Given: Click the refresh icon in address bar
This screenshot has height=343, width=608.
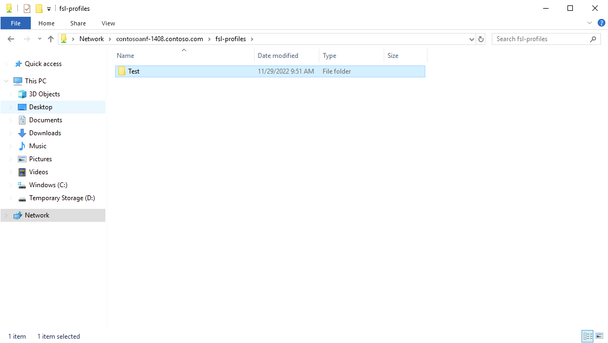Looking at the screenshot, I should (x=481, y=38).
